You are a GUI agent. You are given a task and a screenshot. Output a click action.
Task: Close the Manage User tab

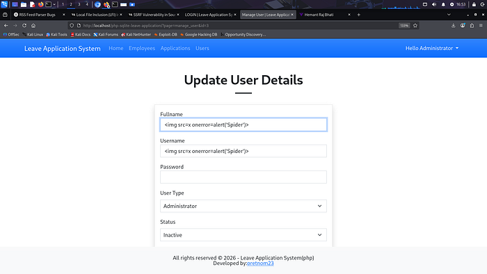pyautogui.click(x=292, y=15)
